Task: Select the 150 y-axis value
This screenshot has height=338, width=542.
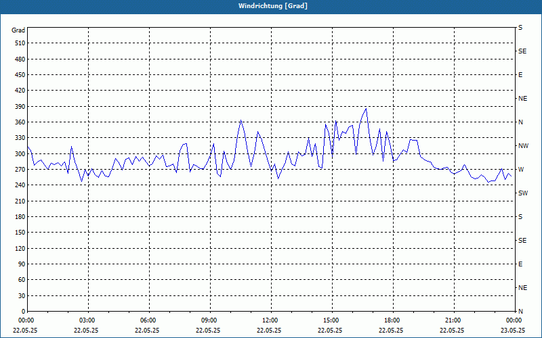Action: [x=20, y=233]
